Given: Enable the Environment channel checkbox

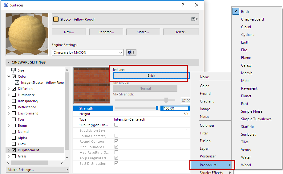Looking at the screenshot, I should pyautogui.click(x=14, y=113).
